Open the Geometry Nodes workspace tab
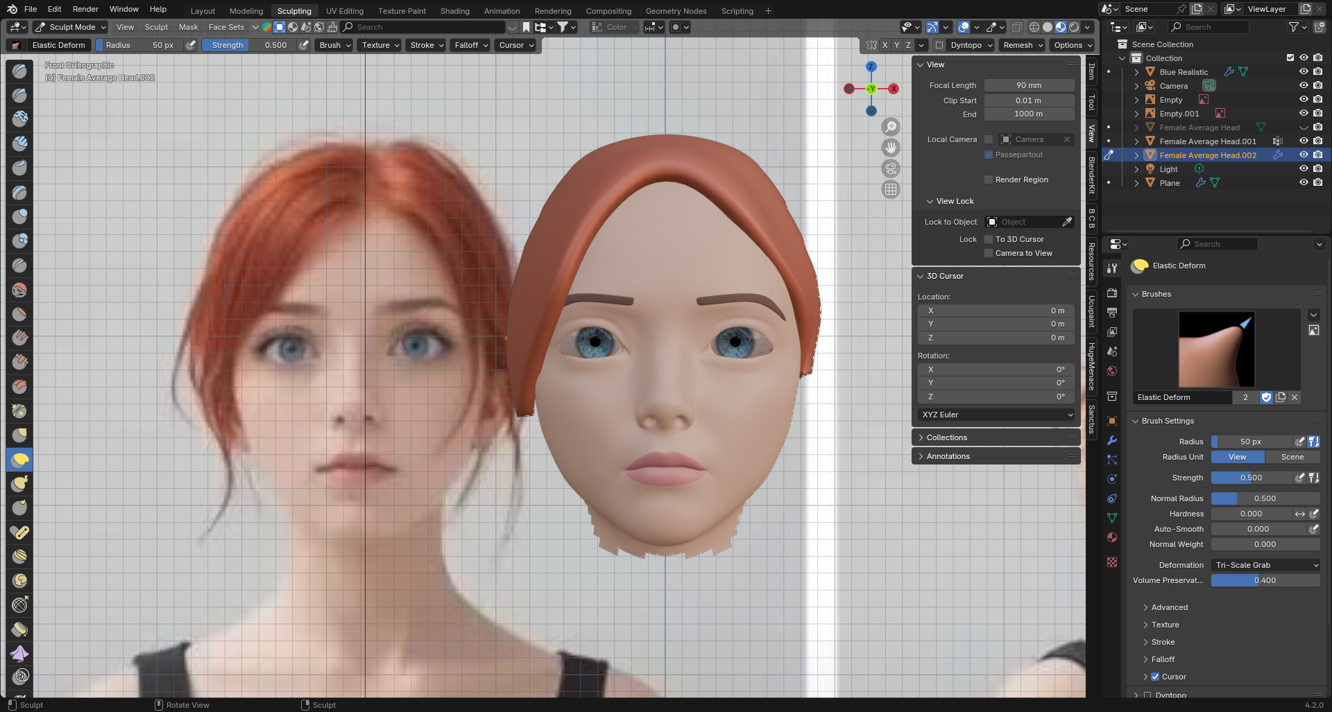Screen dimensions: 1332x712 (x=676, y=11)
